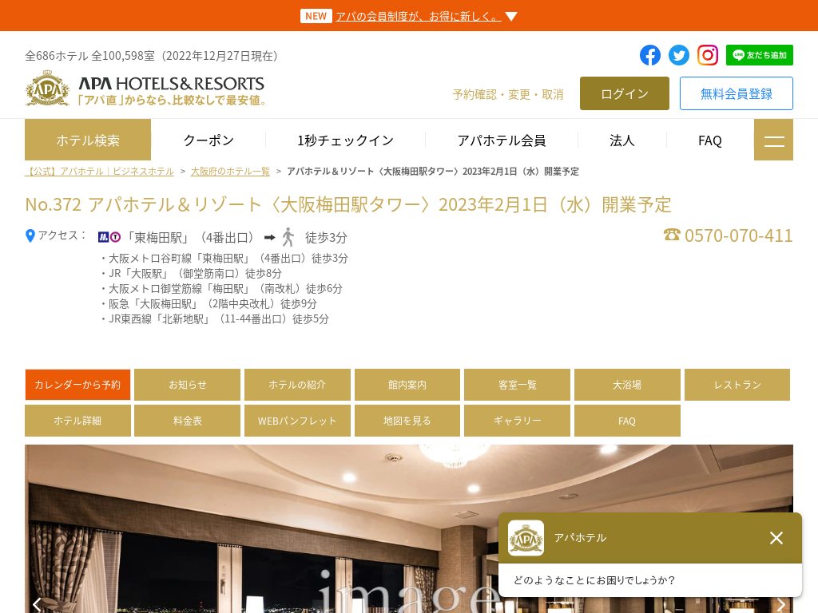
Task: Click the ログイン button
Action: (625, 93)
